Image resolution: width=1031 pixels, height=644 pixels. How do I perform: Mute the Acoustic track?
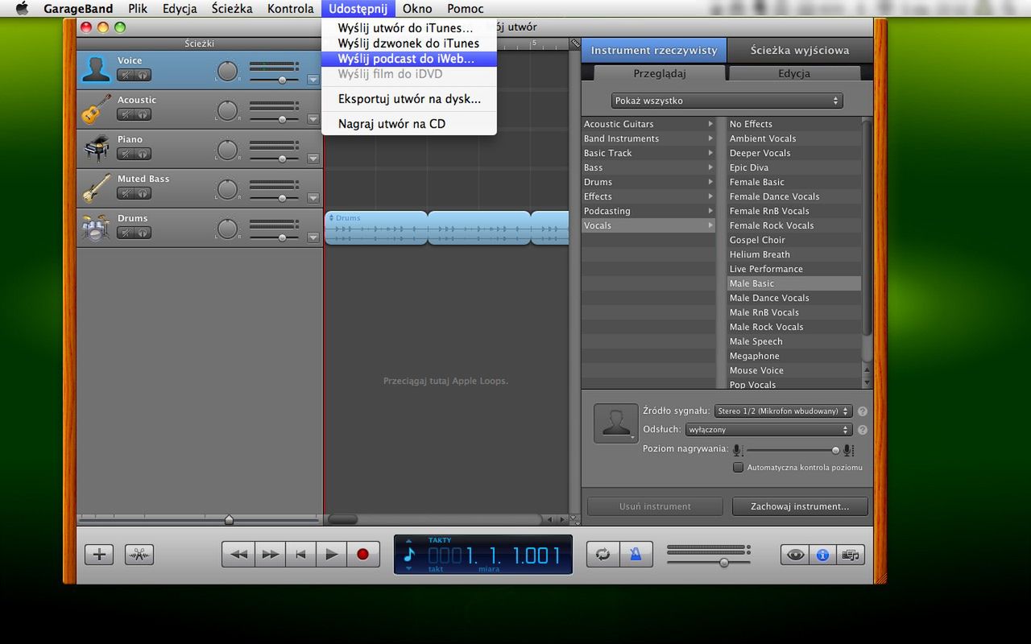click(126, 114)
